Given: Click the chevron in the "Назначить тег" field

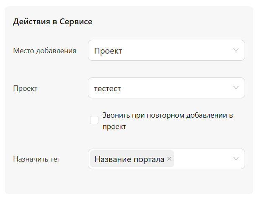Looking at the screenshot, I should (236, 159).
